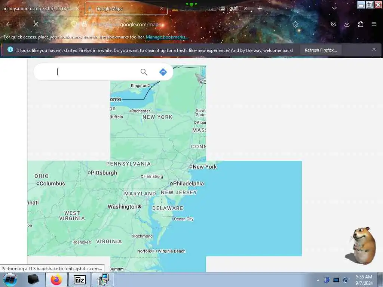This screenshot has height=287, width=383.
Task: Open the 7-Zip taskbar icon
Action: [80, 280]
